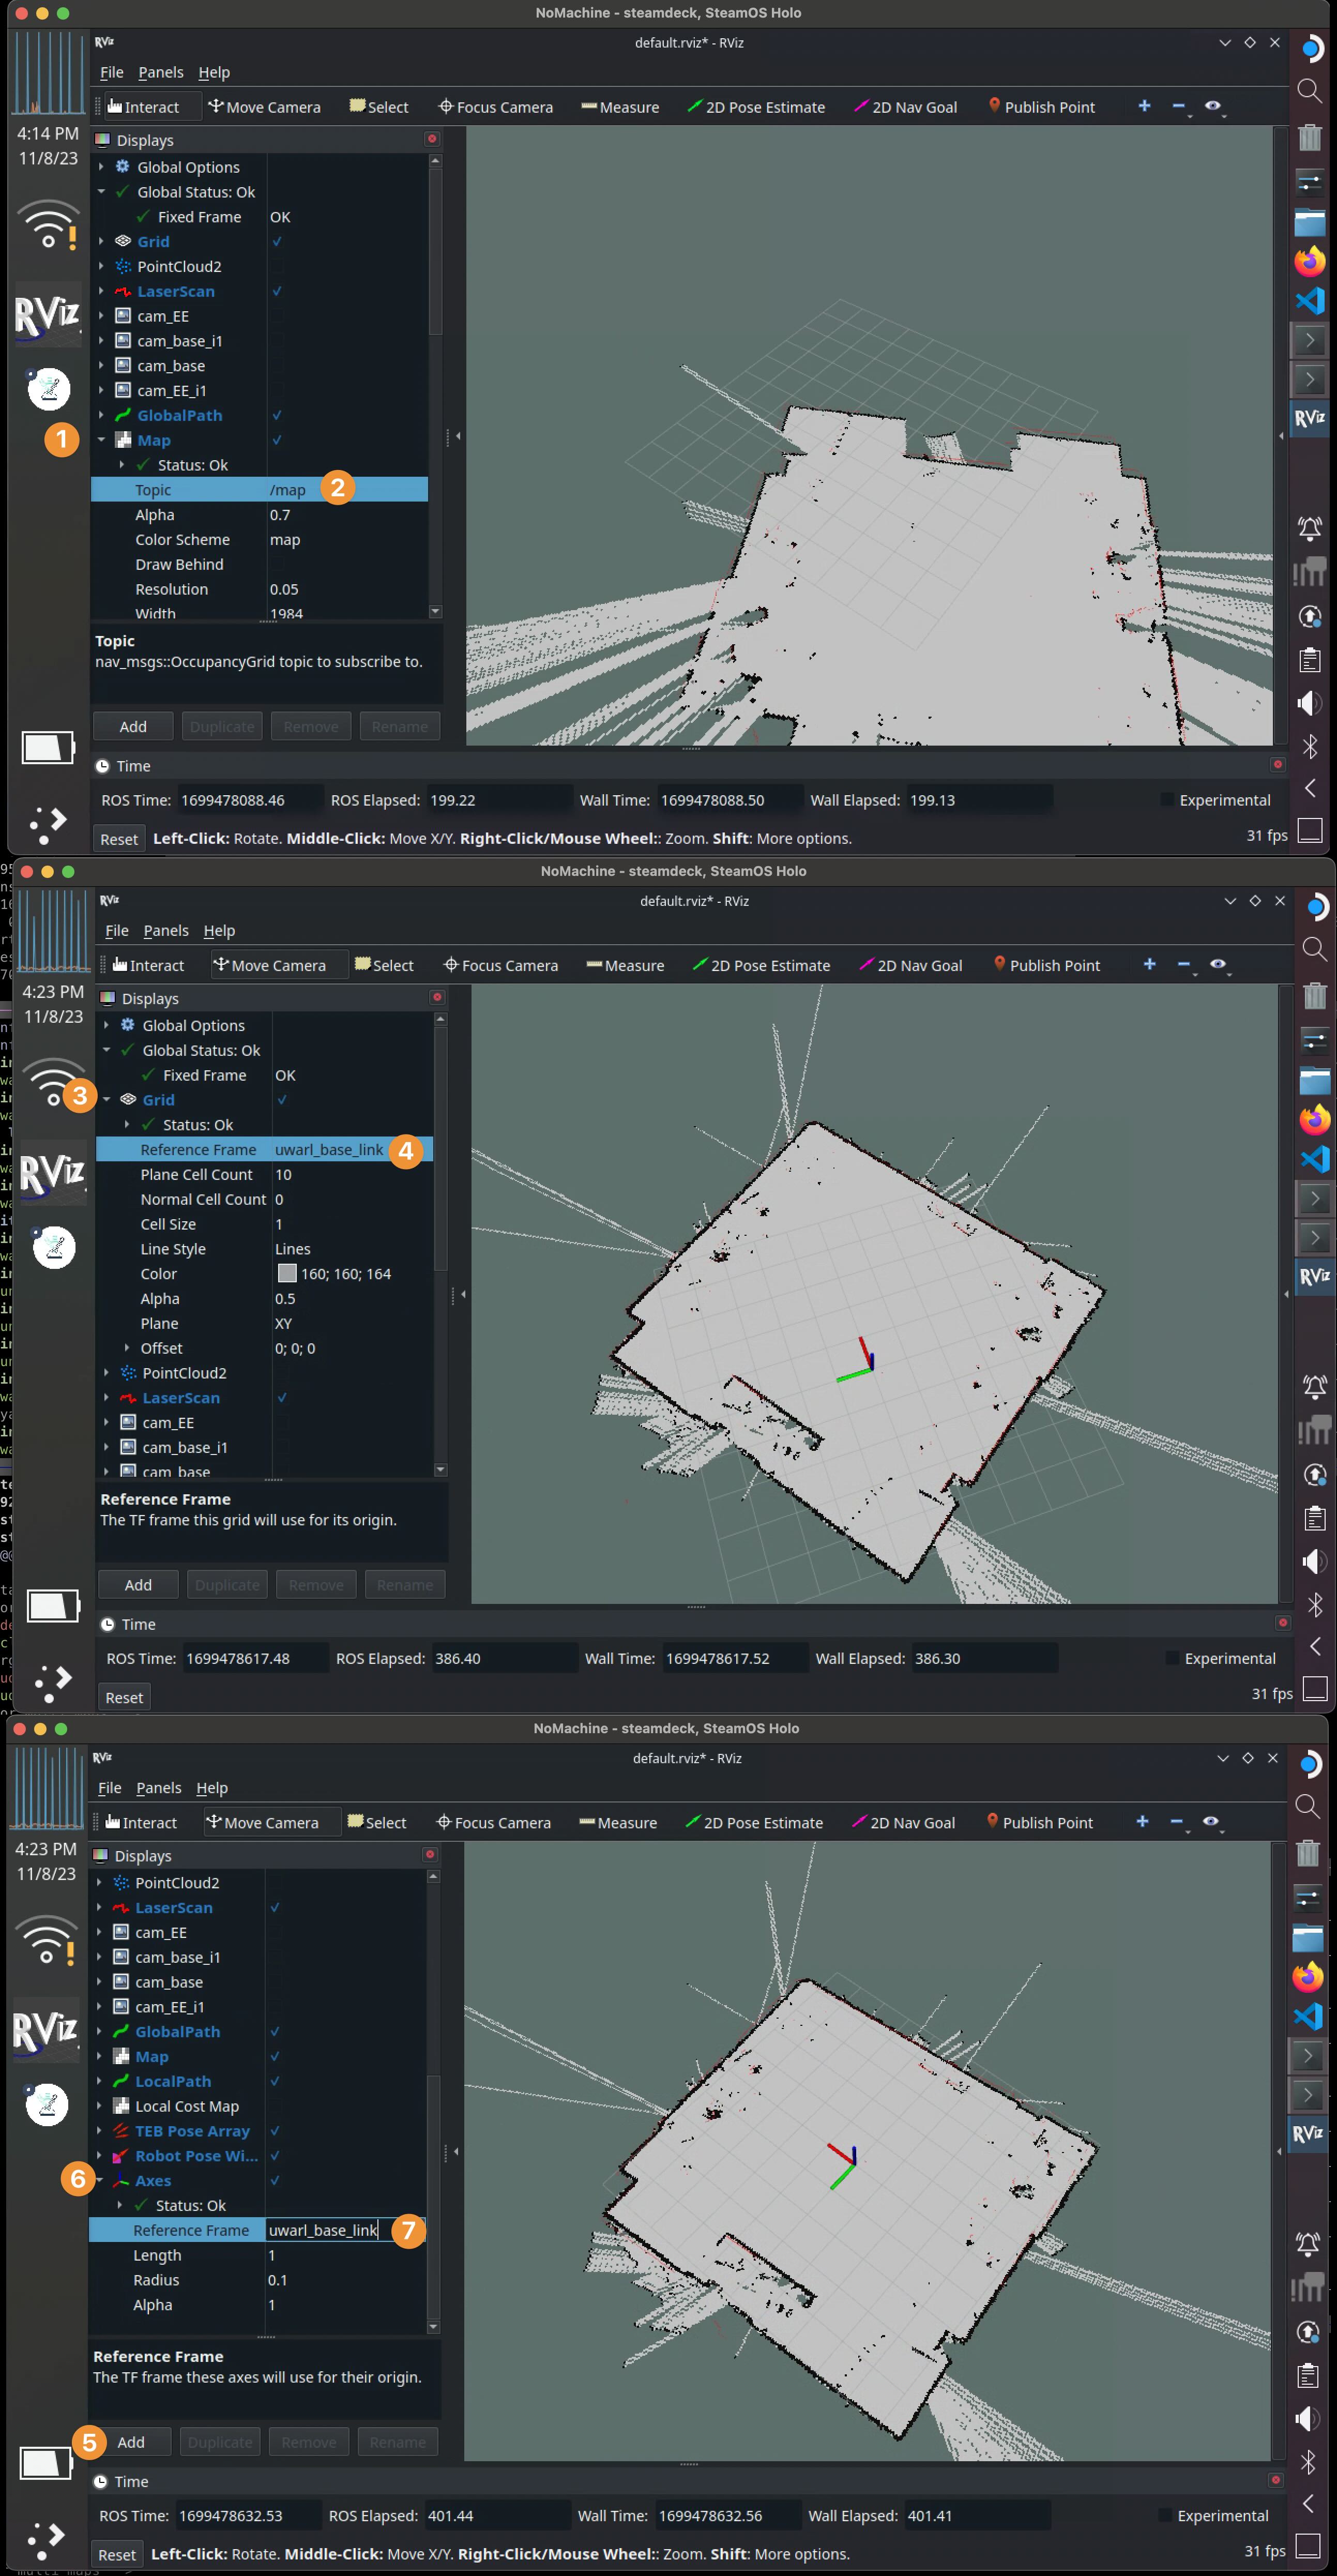Expand Offset property in middle RViz window

[126, 1348]
